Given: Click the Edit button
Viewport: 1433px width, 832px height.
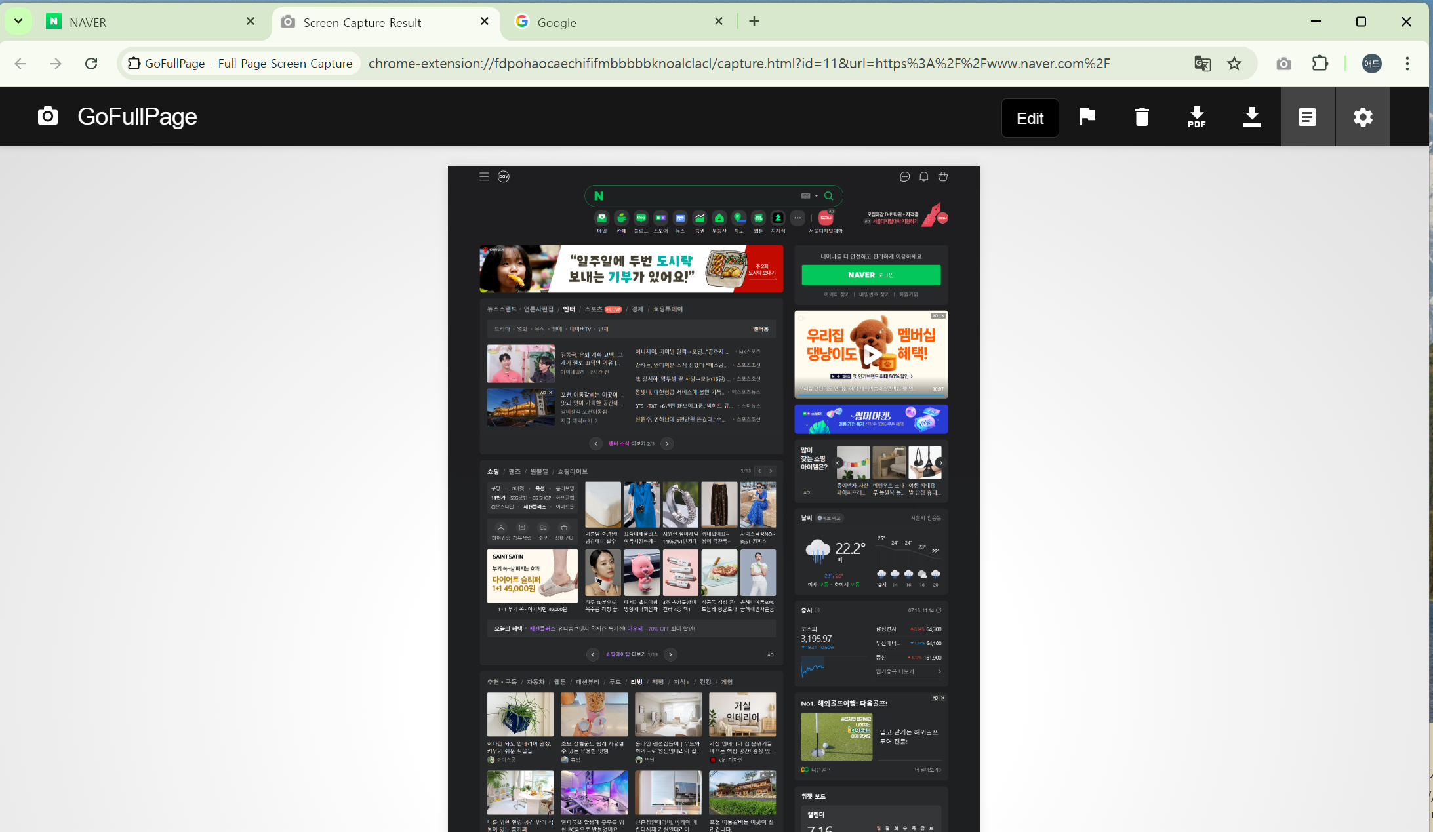Looking at the screenshot, I should pos(1030,118).
